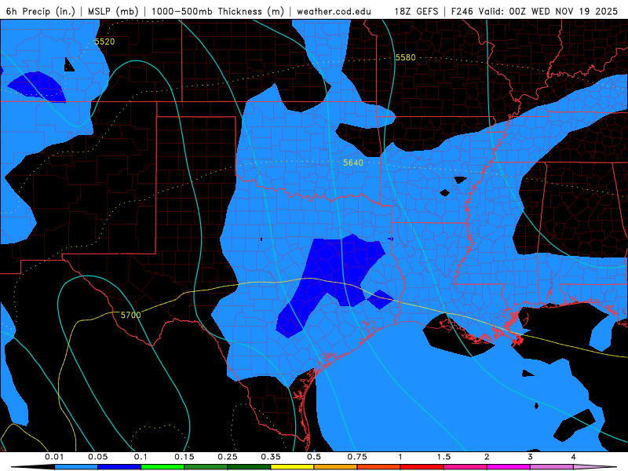
Task: Click the 0.05 legend value
Action: [x=97, y=457]
